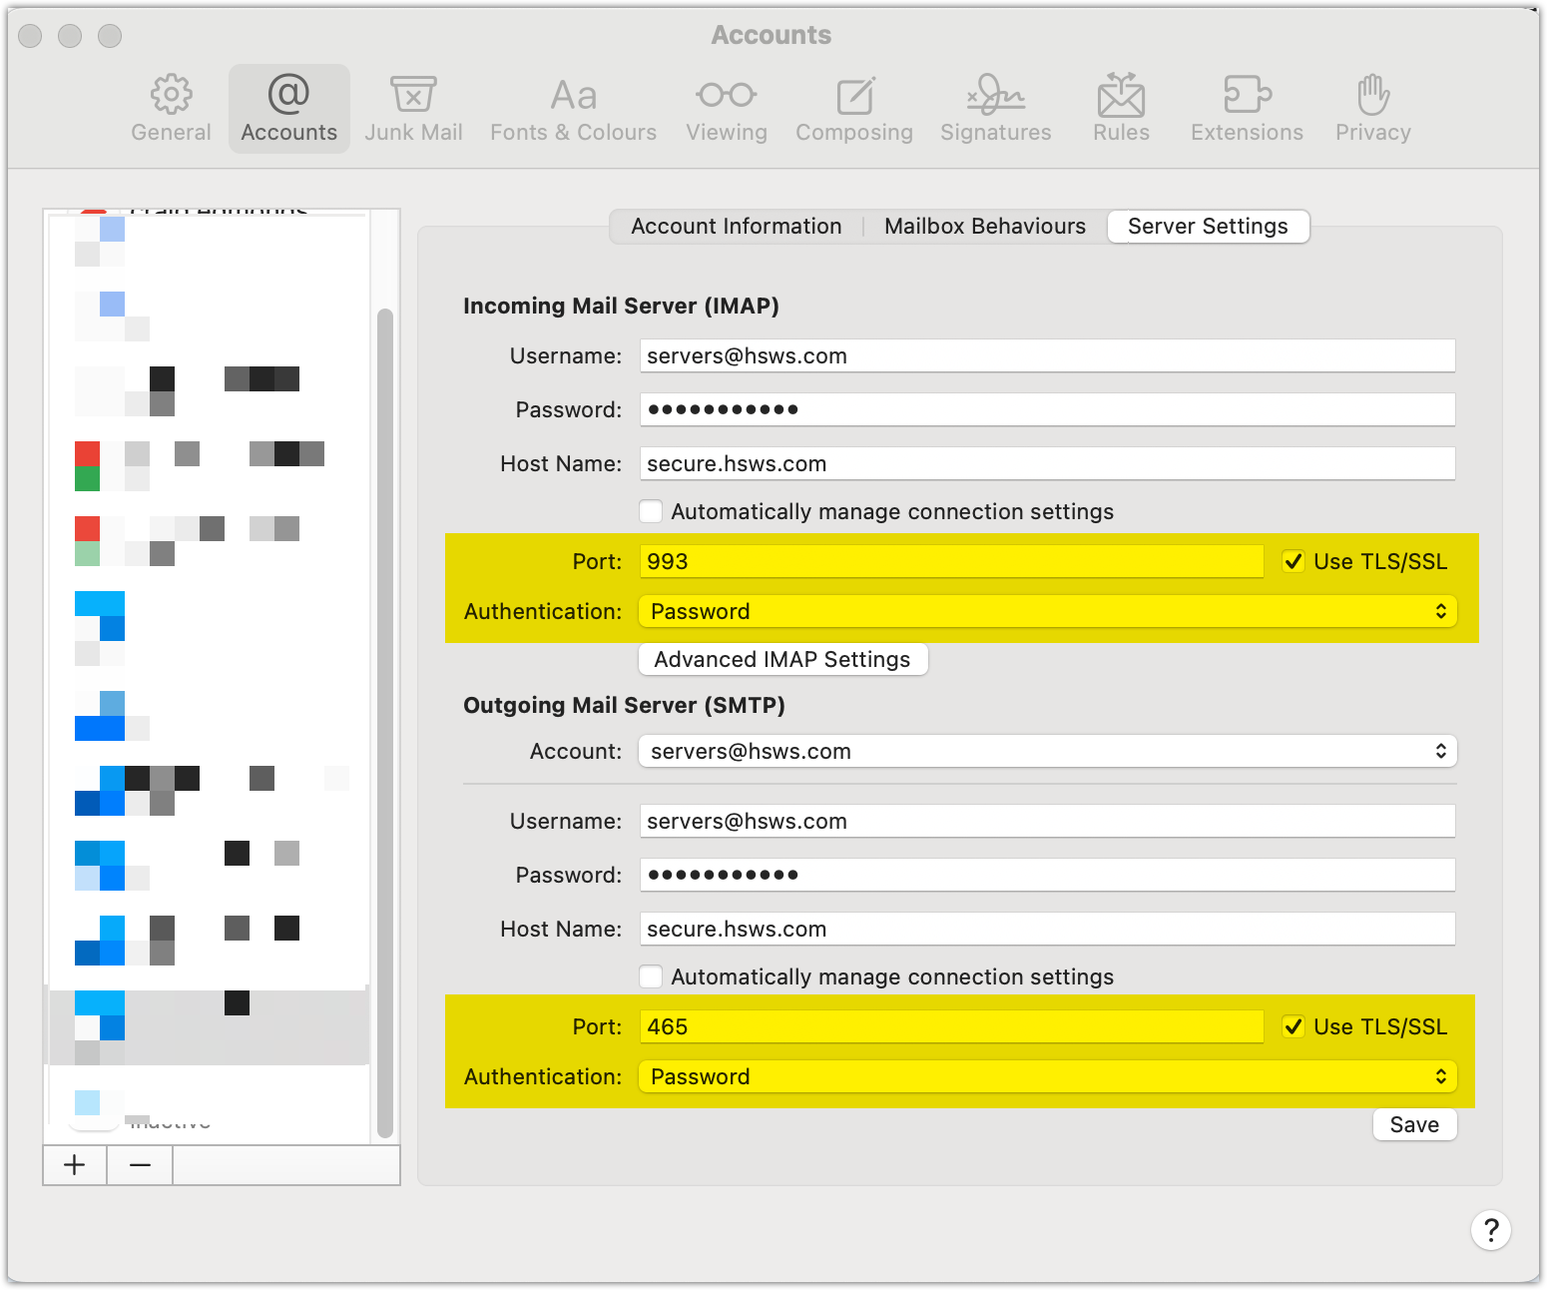
Task: Open the outgoing Account dropdown
Action: click(1047, 751)
